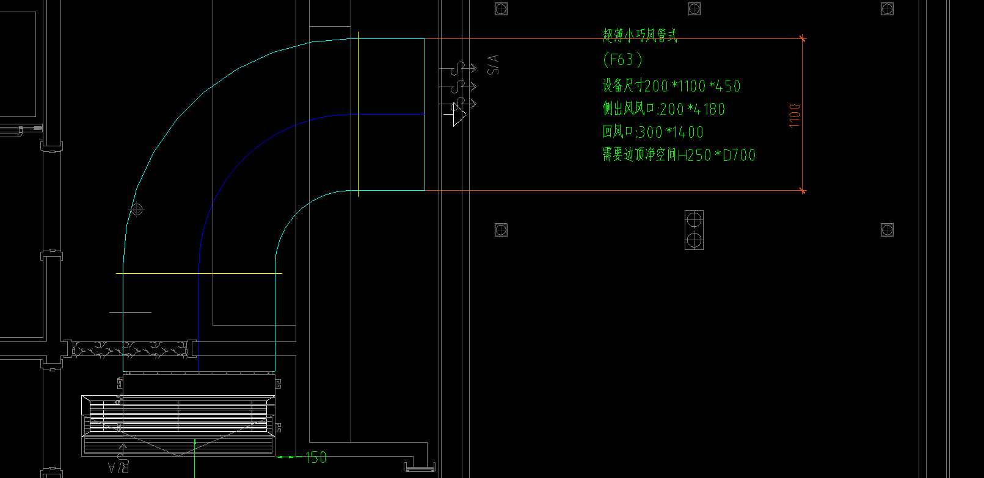Screen dimensions: 984x478
Task: Select the text 超薄小巧风管式
Action: (x=640, y=36)
